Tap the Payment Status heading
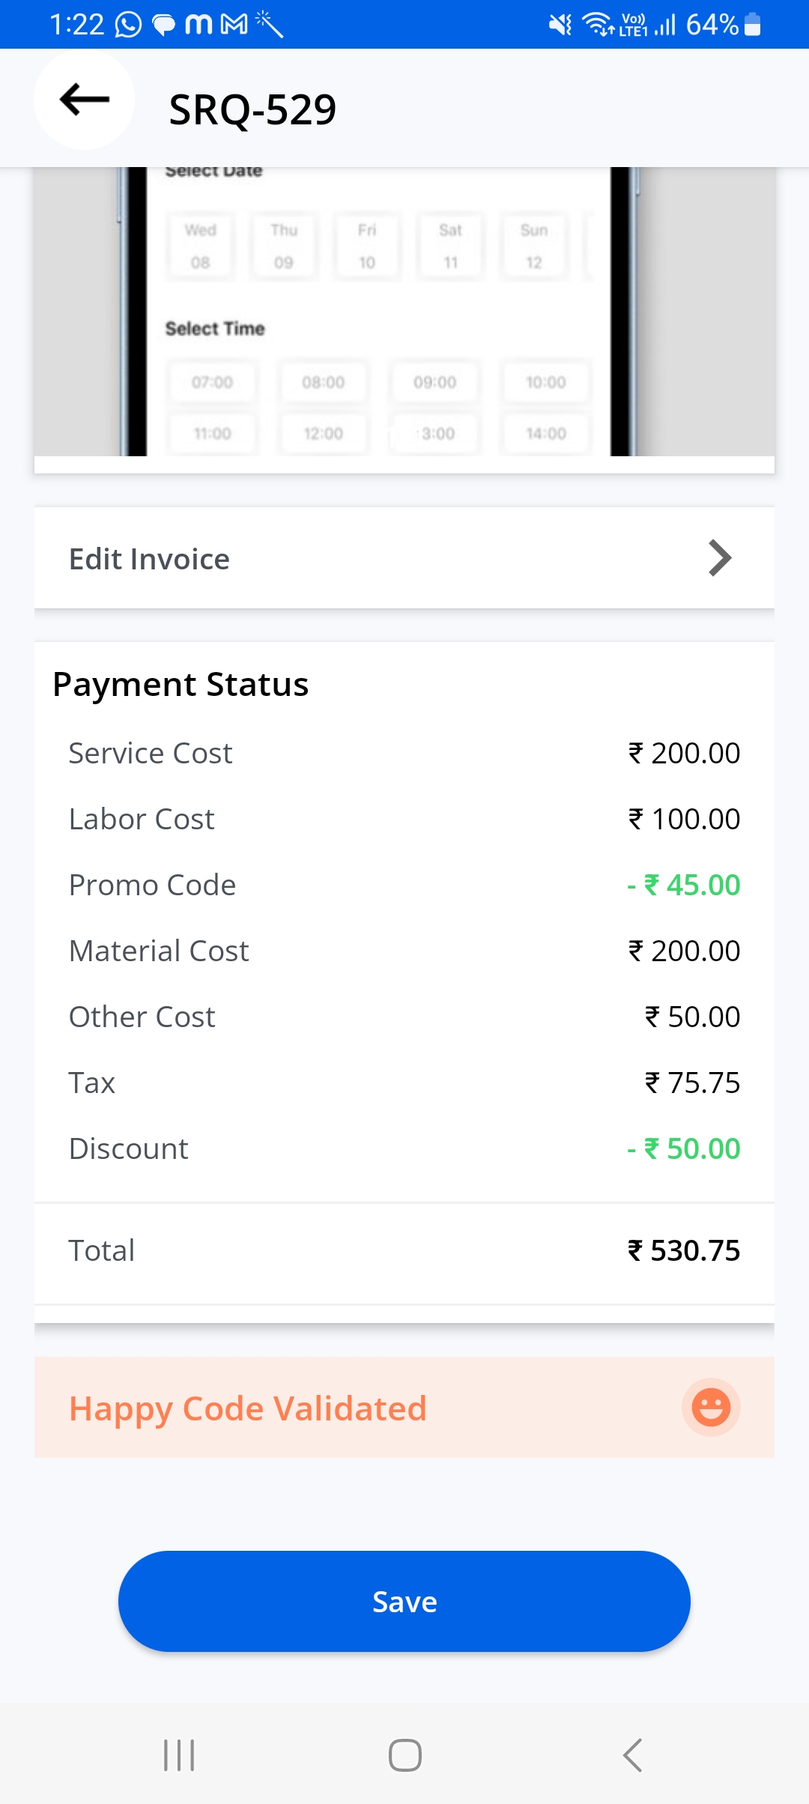Image resolution: width=809 pixels, height=1804 pixels. click(x=181, y=684)
